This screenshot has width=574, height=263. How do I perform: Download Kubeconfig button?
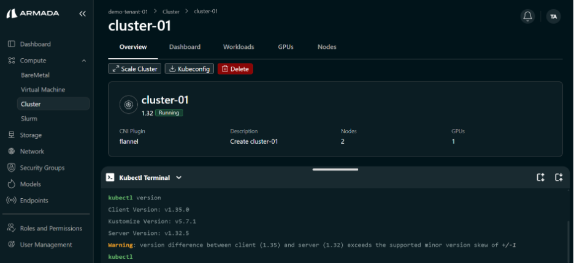tap(189, 69)
